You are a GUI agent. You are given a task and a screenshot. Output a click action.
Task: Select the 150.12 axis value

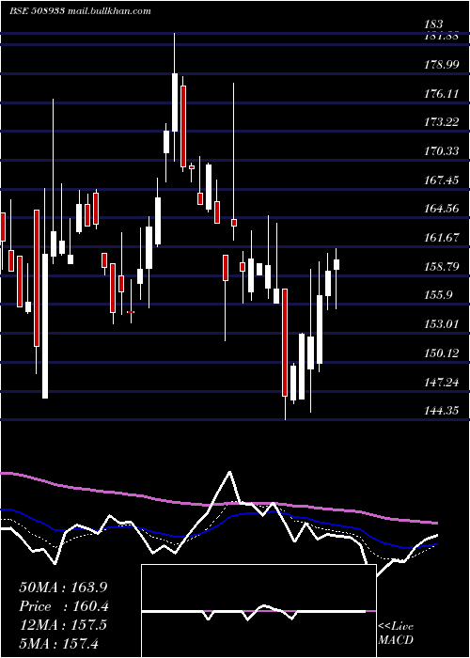[x=441, y=352]
